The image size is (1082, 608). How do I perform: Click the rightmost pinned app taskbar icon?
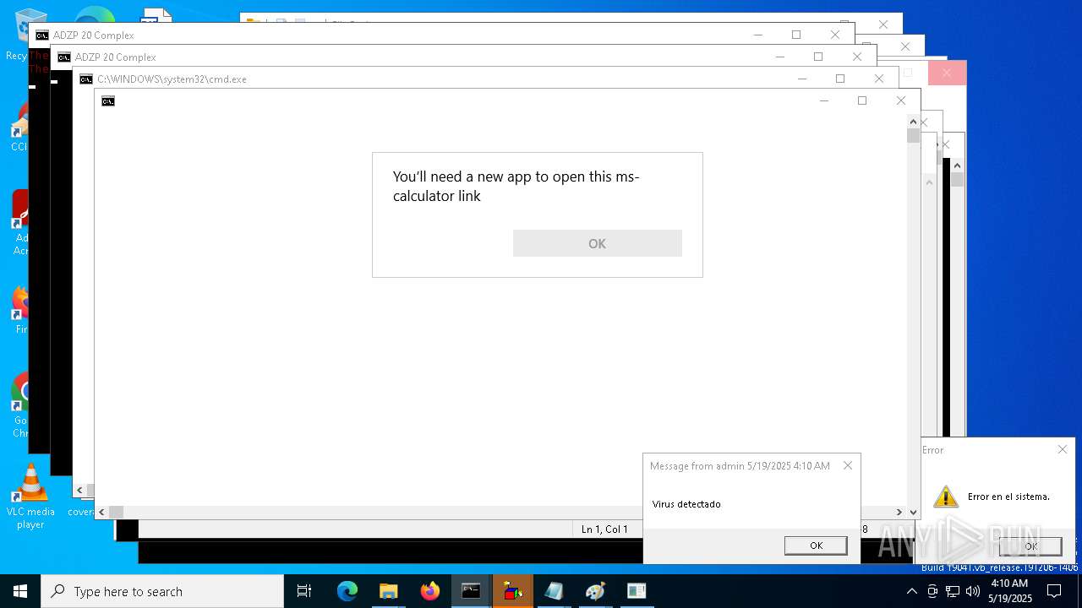pyautogui.click(x=637, y=591)
